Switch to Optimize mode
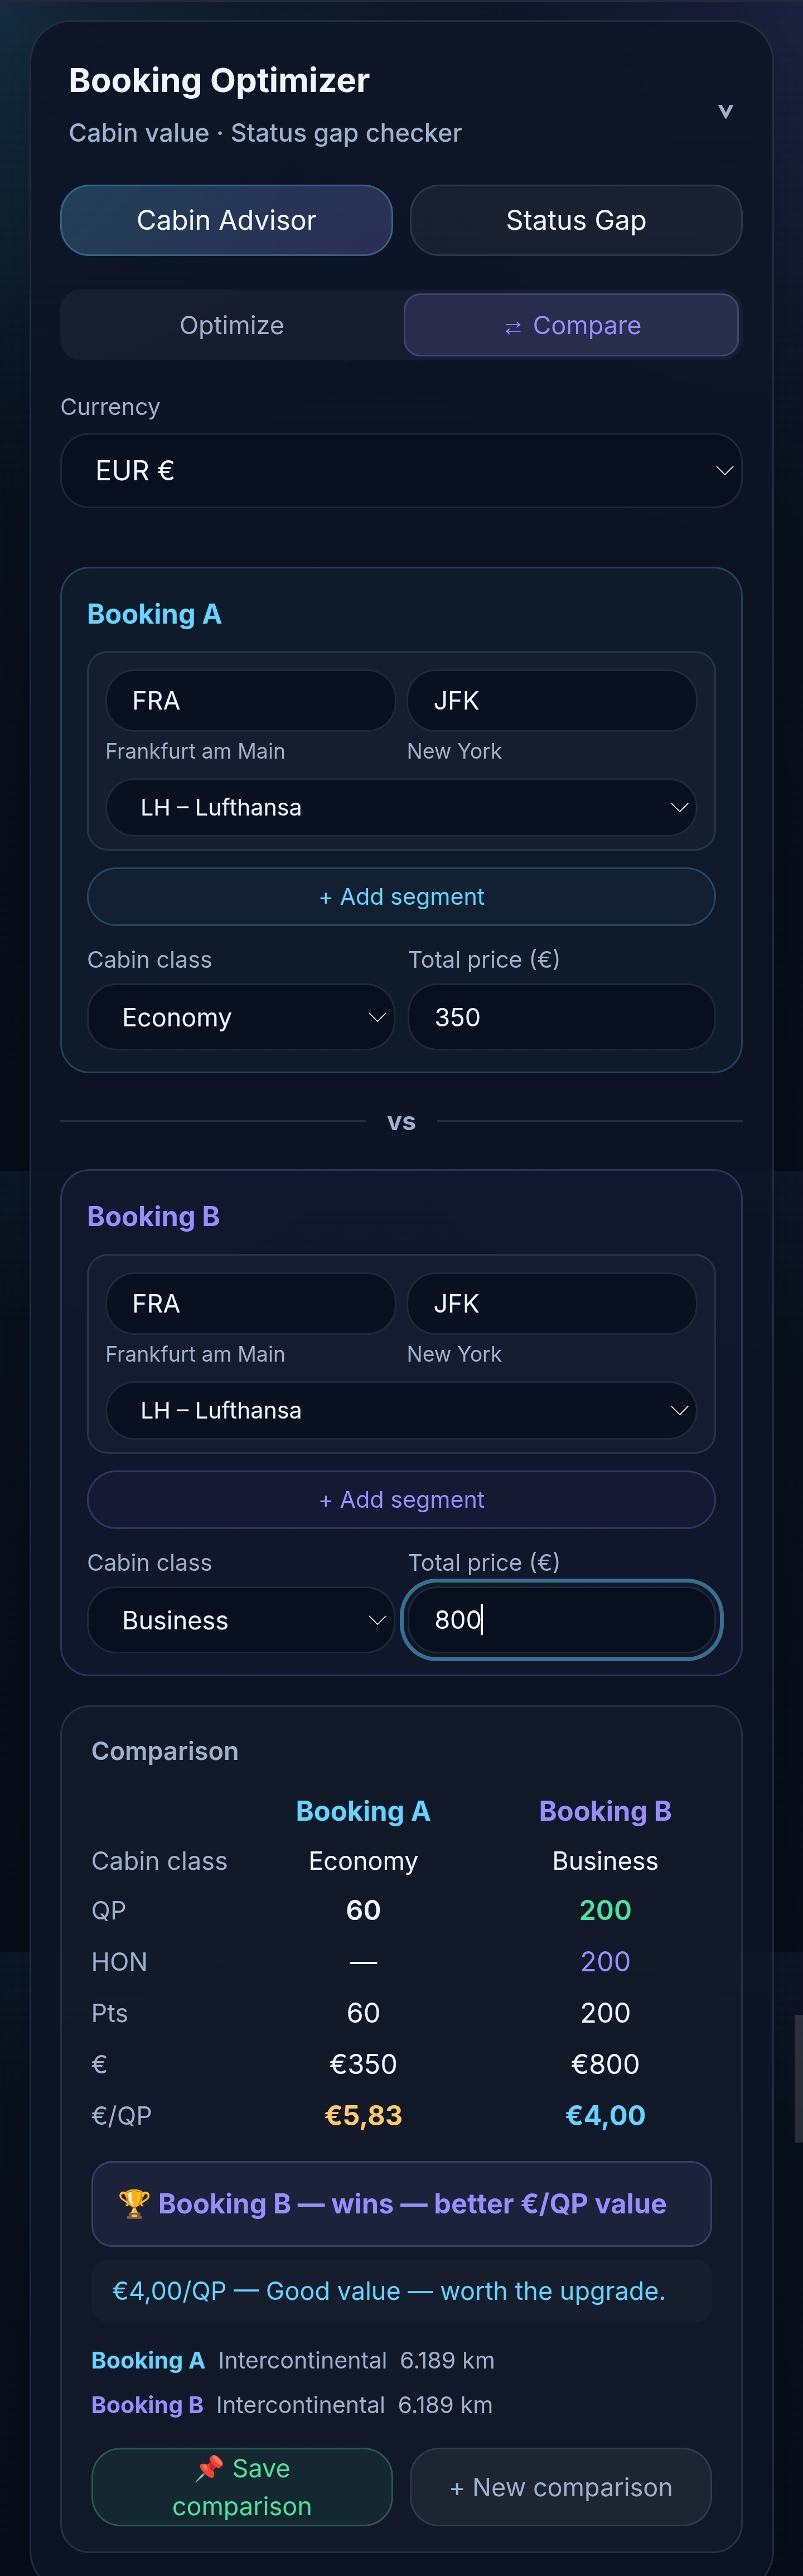 click(x=231, y=325)
